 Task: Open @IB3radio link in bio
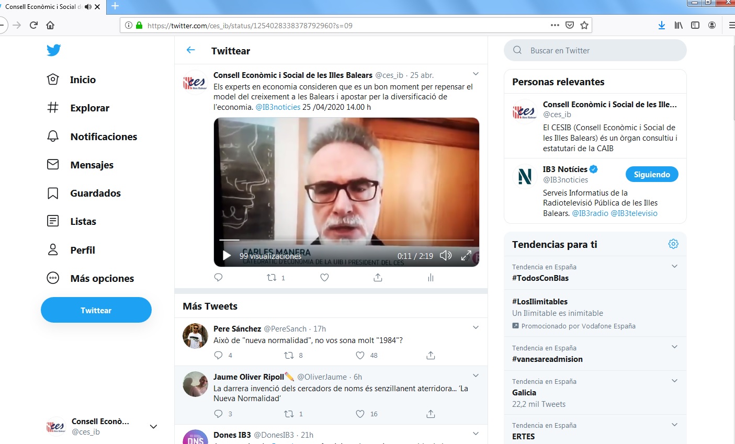point(590,213)
